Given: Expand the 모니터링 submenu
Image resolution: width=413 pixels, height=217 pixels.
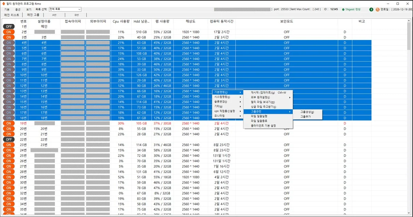Looking at the screenshot, I should point(228,116).
